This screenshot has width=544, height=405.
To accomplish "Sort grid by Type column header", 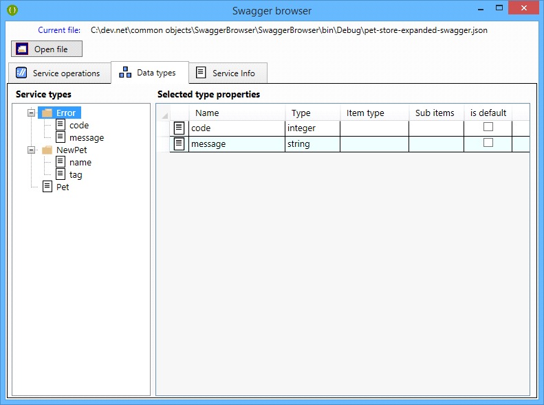I will click(313, 113).
